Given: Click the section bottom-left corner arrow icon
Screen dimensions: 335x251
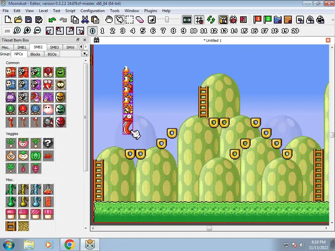Looking at the screenshot, I should tap(50, 31).
